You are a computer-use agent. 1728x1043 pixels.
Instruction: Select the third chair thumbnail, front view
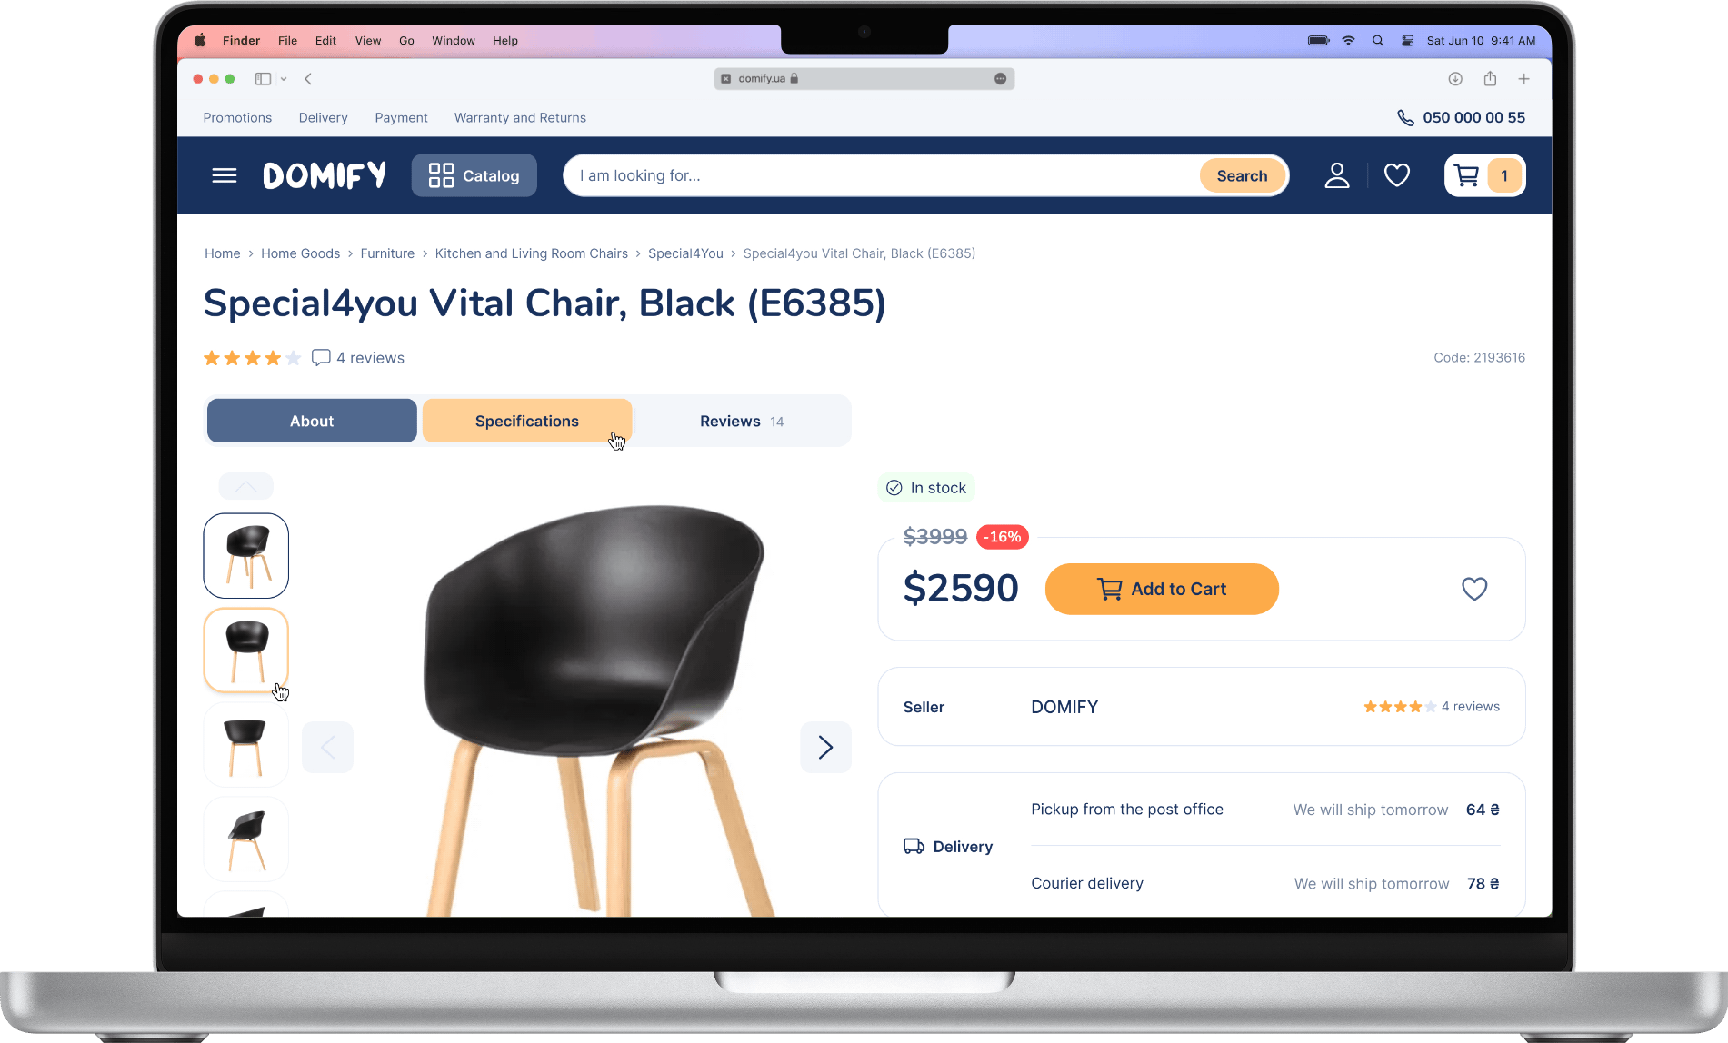(245, 745)
